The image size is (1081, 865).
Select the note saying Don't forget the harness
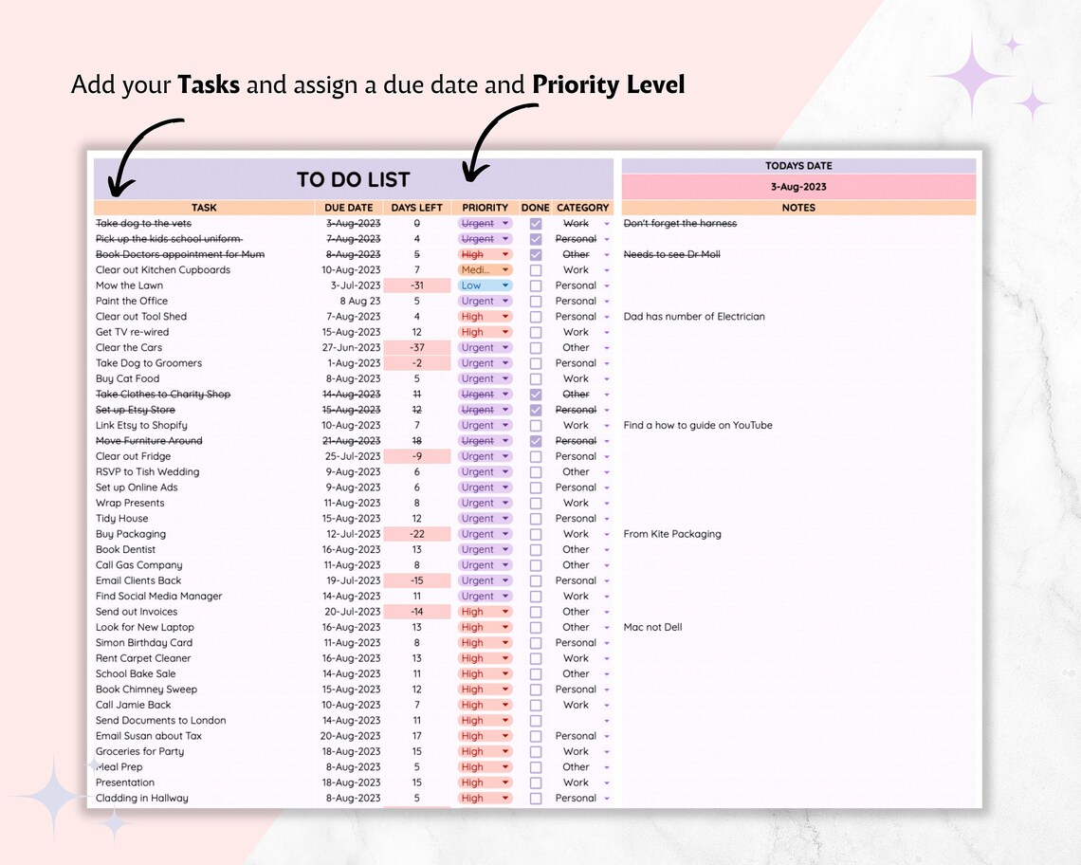coord(678,223)
